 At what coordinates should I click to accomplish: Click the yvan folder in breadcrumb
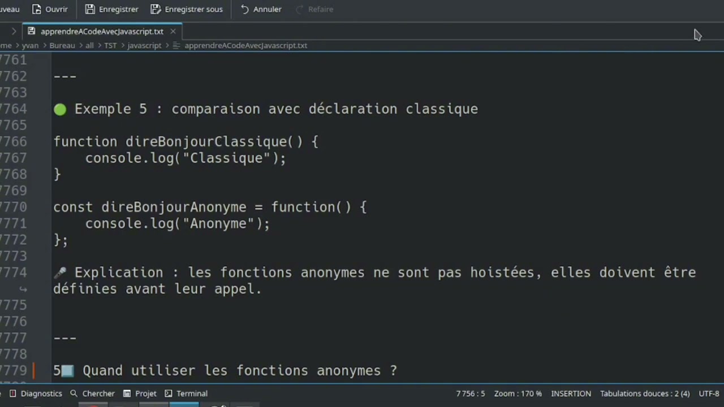click(30, 45)
